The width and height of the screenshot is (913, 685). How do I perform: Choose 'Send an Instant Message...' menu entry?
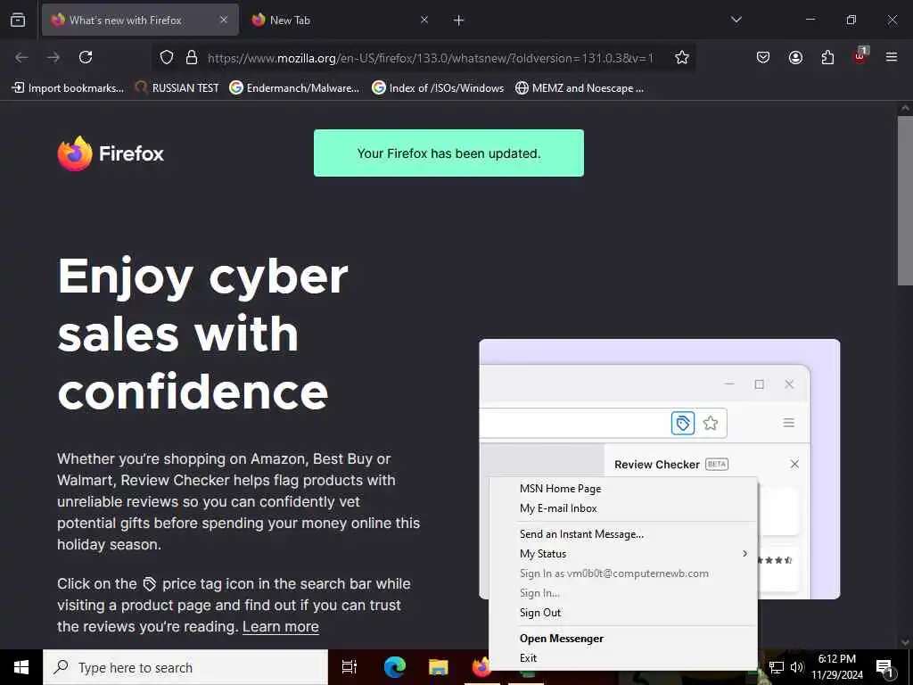click(x=623, y=534)
